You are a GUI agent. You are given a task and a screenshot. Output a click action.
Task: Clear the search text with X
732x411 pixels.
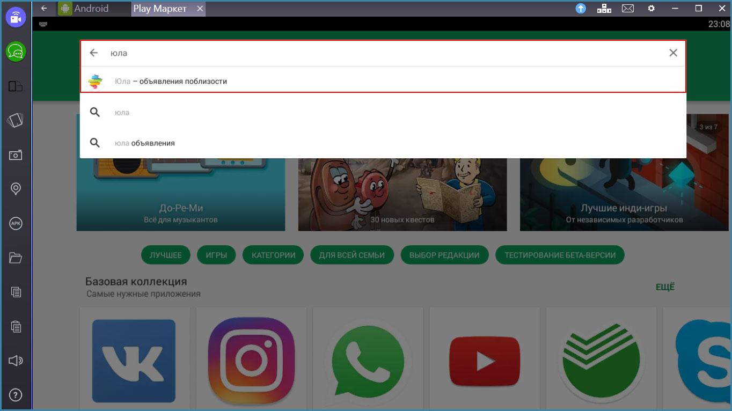point(673,53)
